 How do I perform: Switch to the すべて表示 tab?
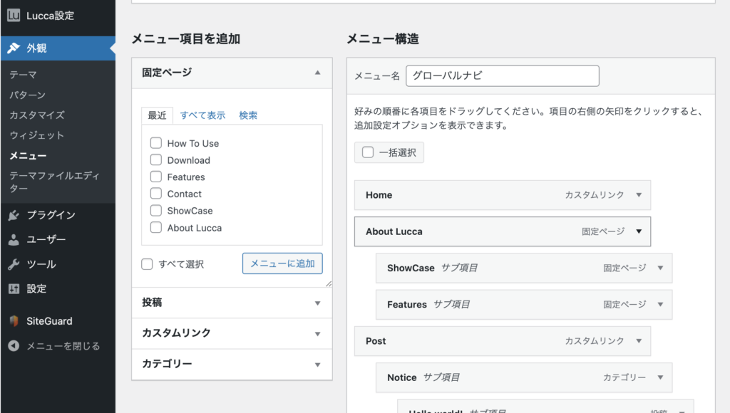pos(202,115)
